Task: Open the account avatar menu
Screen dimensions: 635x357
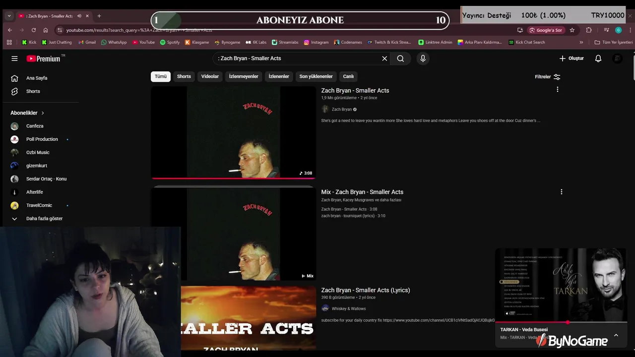Action: (x=617, y=59)
